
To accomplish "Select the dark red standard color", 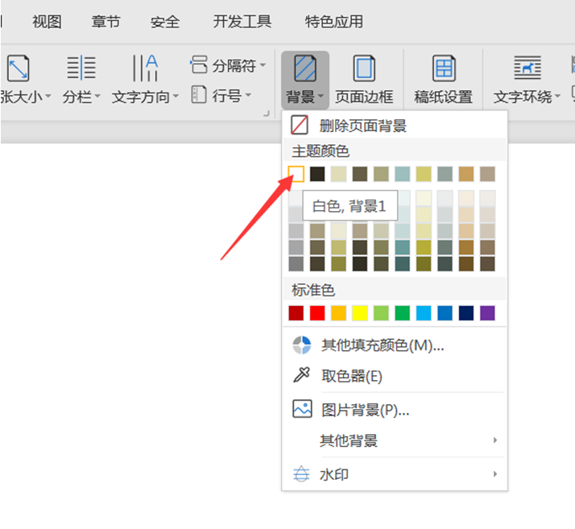I will coord(296,312).
